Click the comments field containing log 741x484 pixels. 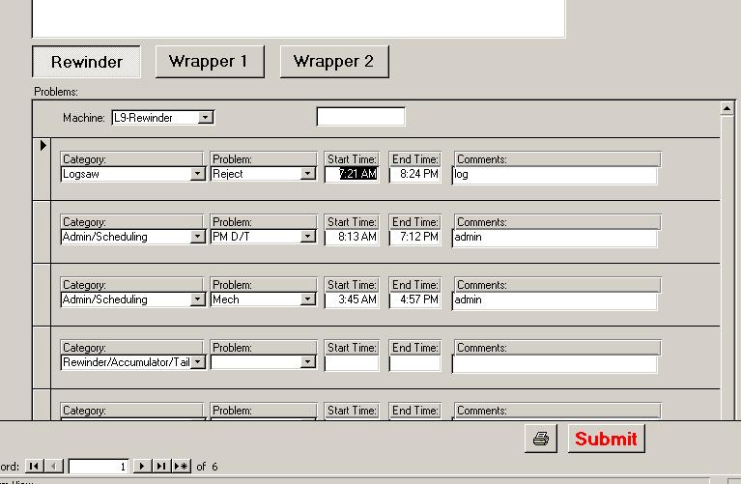(x=555, y=175)
